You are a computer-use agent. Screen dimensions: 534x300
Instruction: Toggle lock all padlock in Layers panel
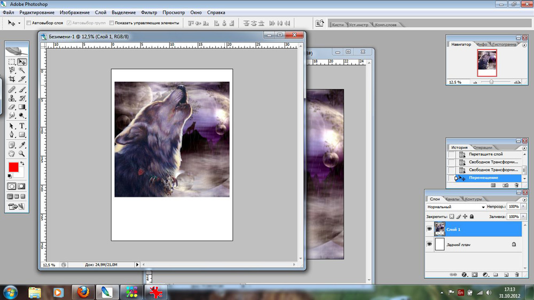472,216
